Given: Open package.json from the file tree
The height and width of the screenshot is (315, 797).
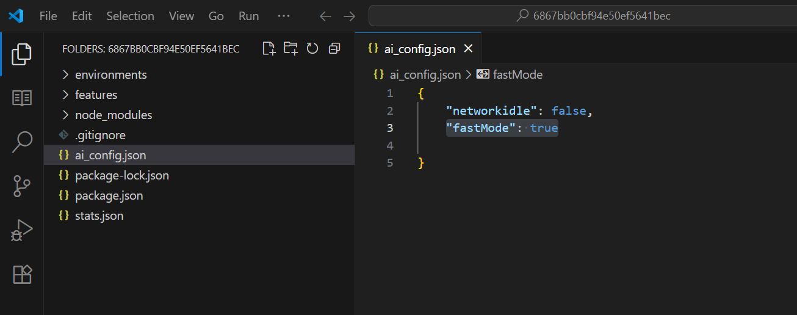Looking at the screenshot, I should [109, 195].
